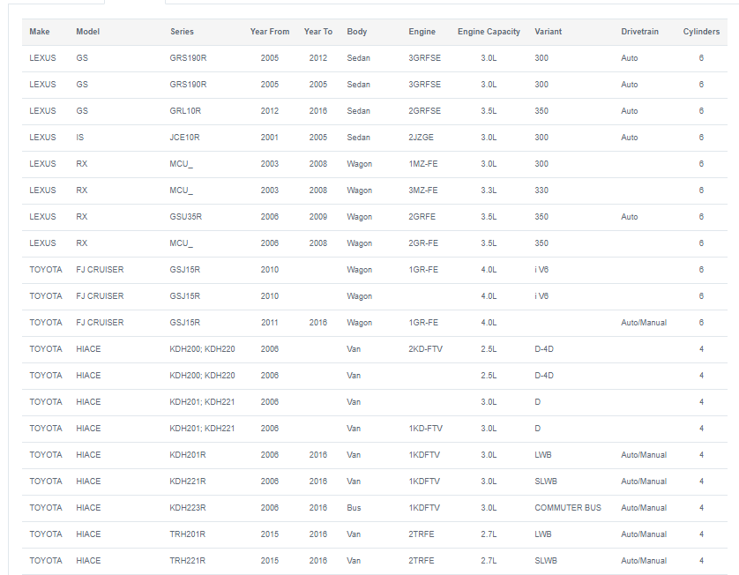This screenshot has width=739, height=575.
Task: Select the Variant column header
Action: tap(549, 32)
